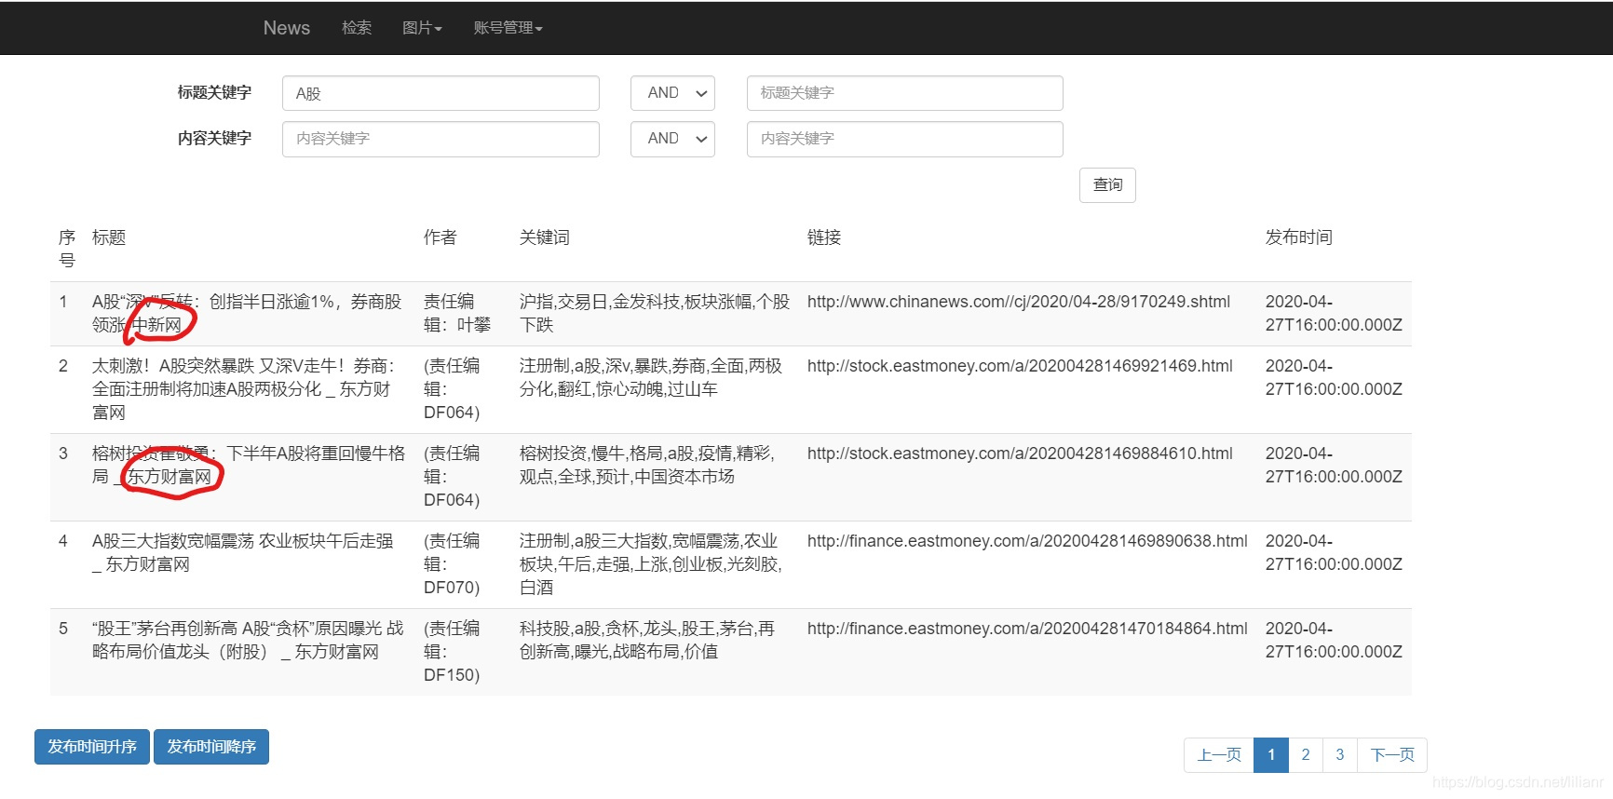Click the 查询 search button

pos(1107,184)
